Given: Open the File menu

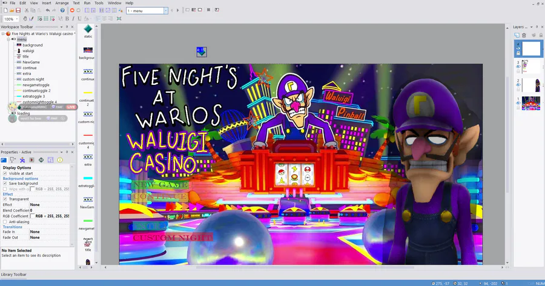Looking at the screenshot, I should (x=13, y=3).
